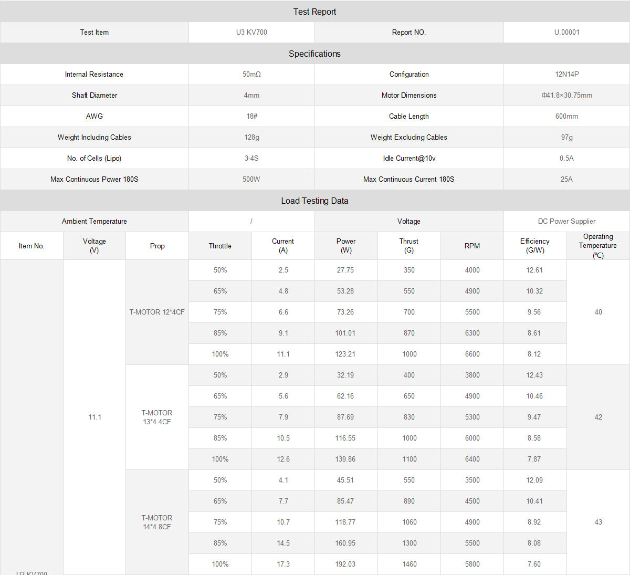Click the operating temperature '43' cell
Viewport: 630px width, 575px height.
pos(598,522)
